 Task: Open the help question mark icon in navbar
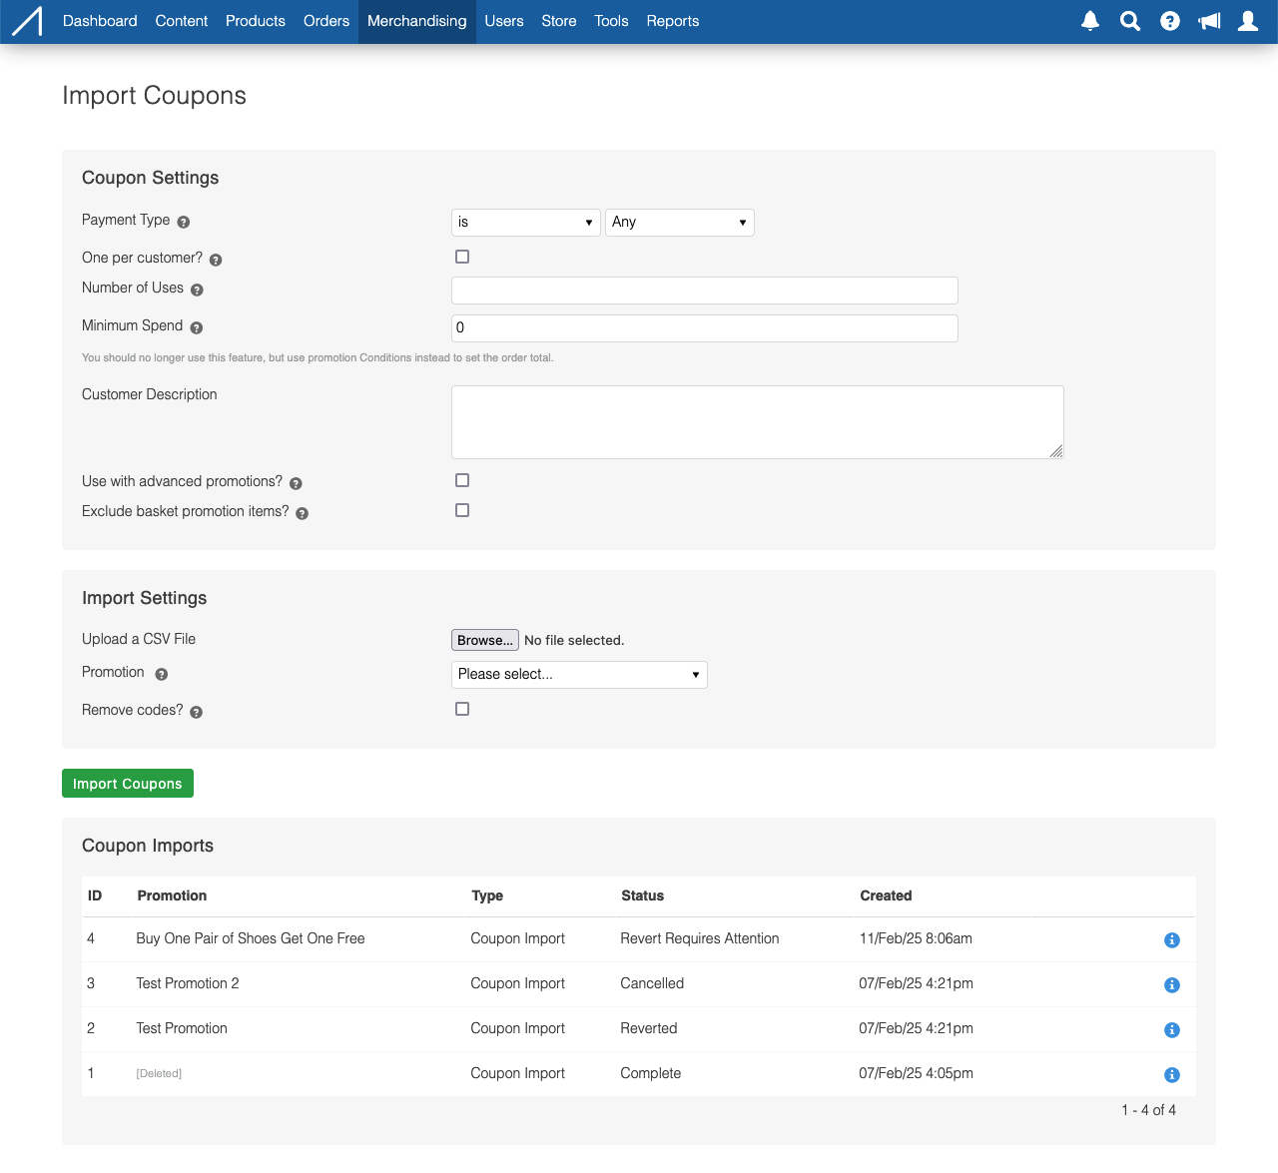point(1169,21)
